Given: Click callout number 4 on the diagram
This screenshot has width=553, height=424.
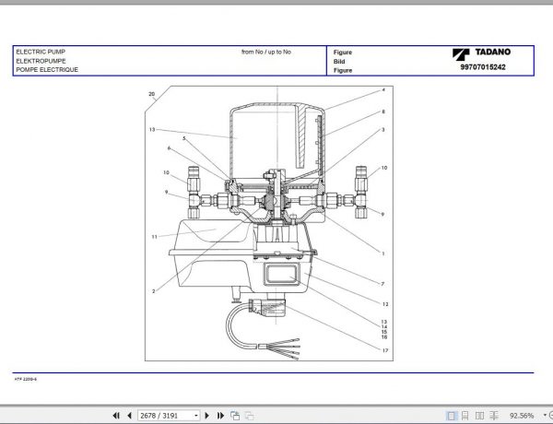Looking at the screenshot, I should (383, 90).
